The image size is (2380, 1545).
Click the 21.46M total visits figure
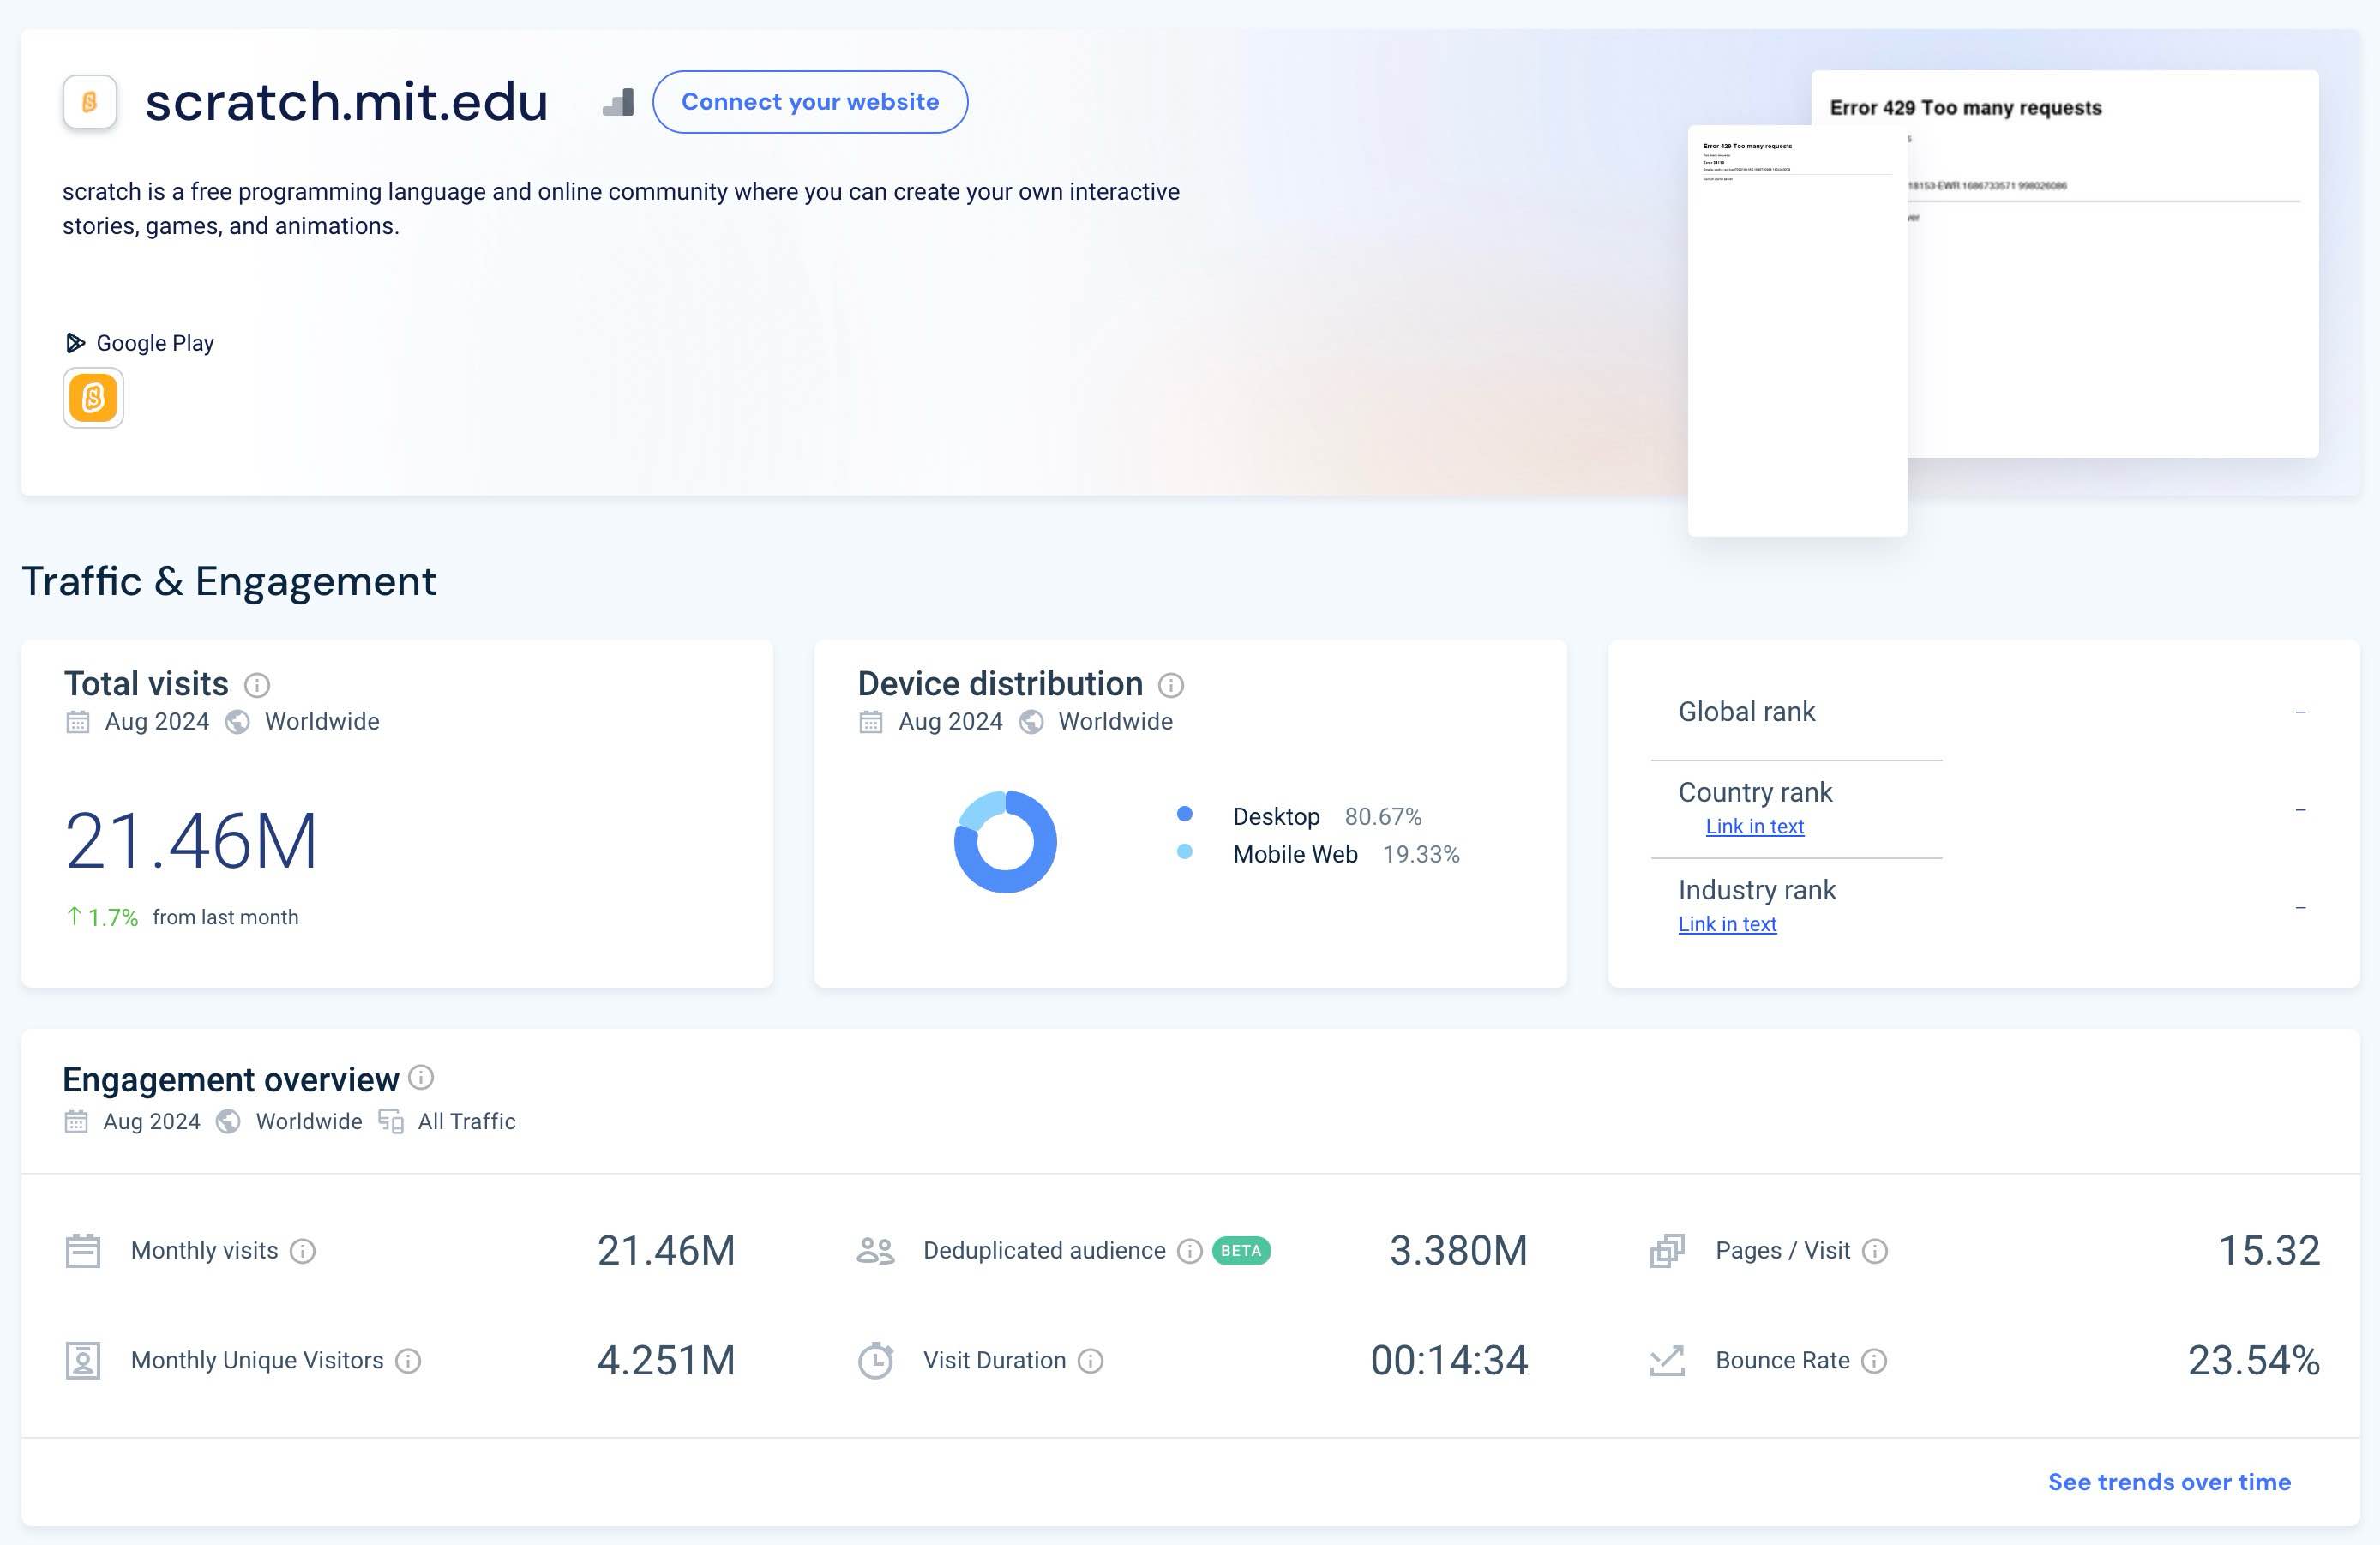(191, 842)
